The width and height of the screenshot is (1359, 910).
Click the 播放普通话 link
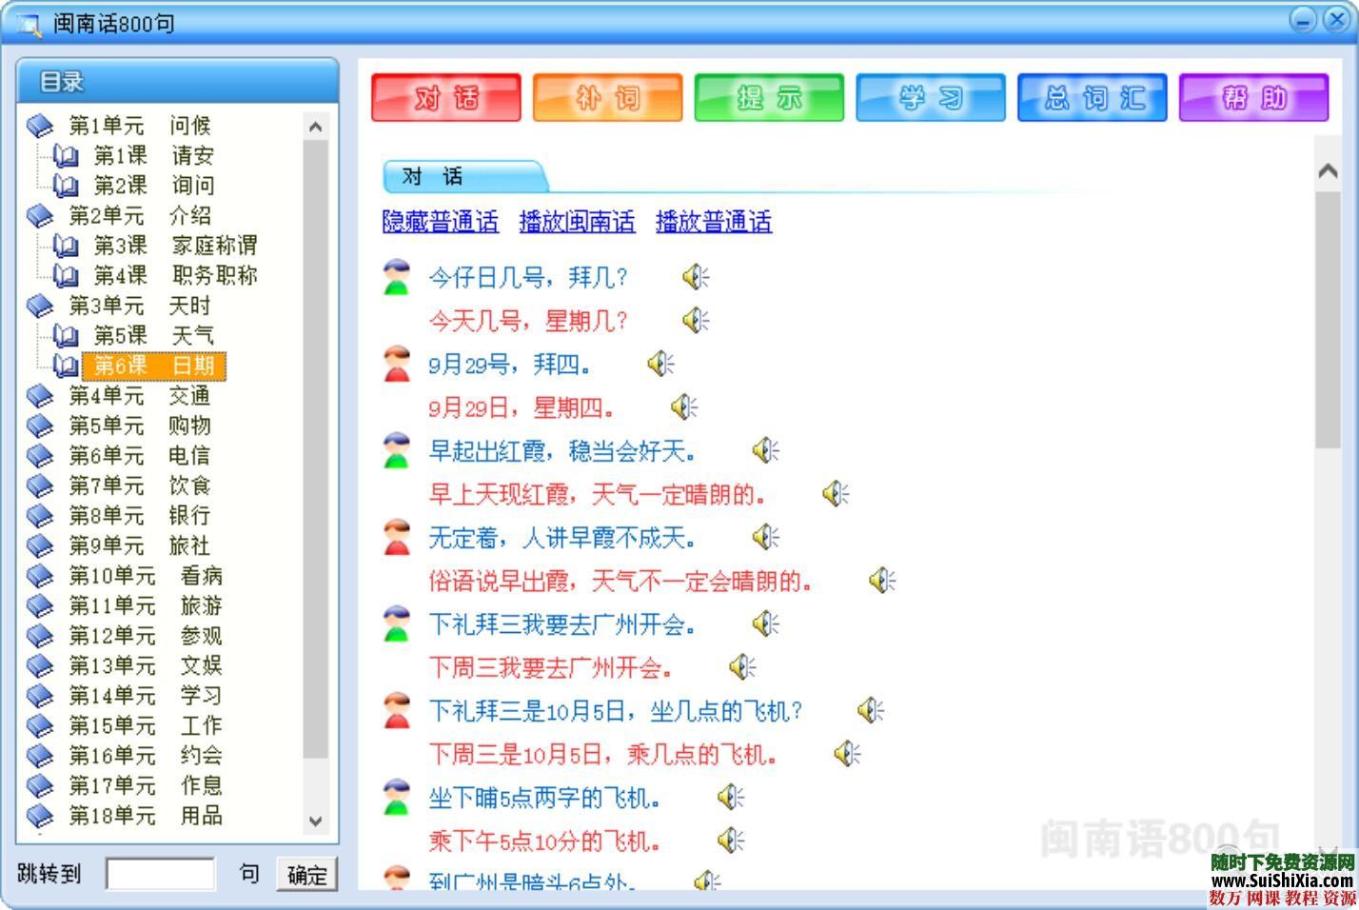(714, 221)
